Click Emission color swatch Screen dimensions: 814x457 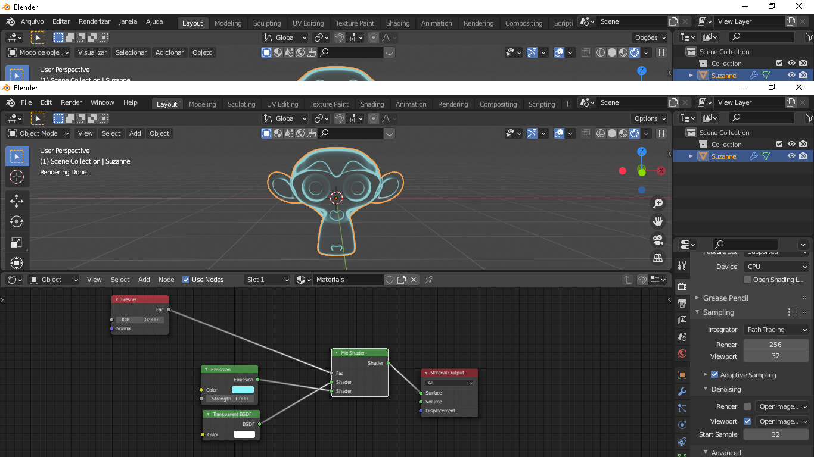pyautogui.click(x=243, y=390)
